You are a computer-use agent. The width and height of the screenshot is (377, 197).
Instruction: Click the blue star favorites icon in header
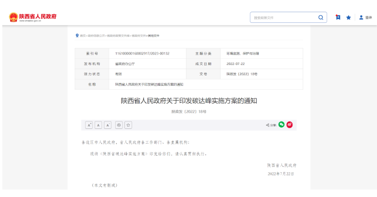[x=348, y=18]
